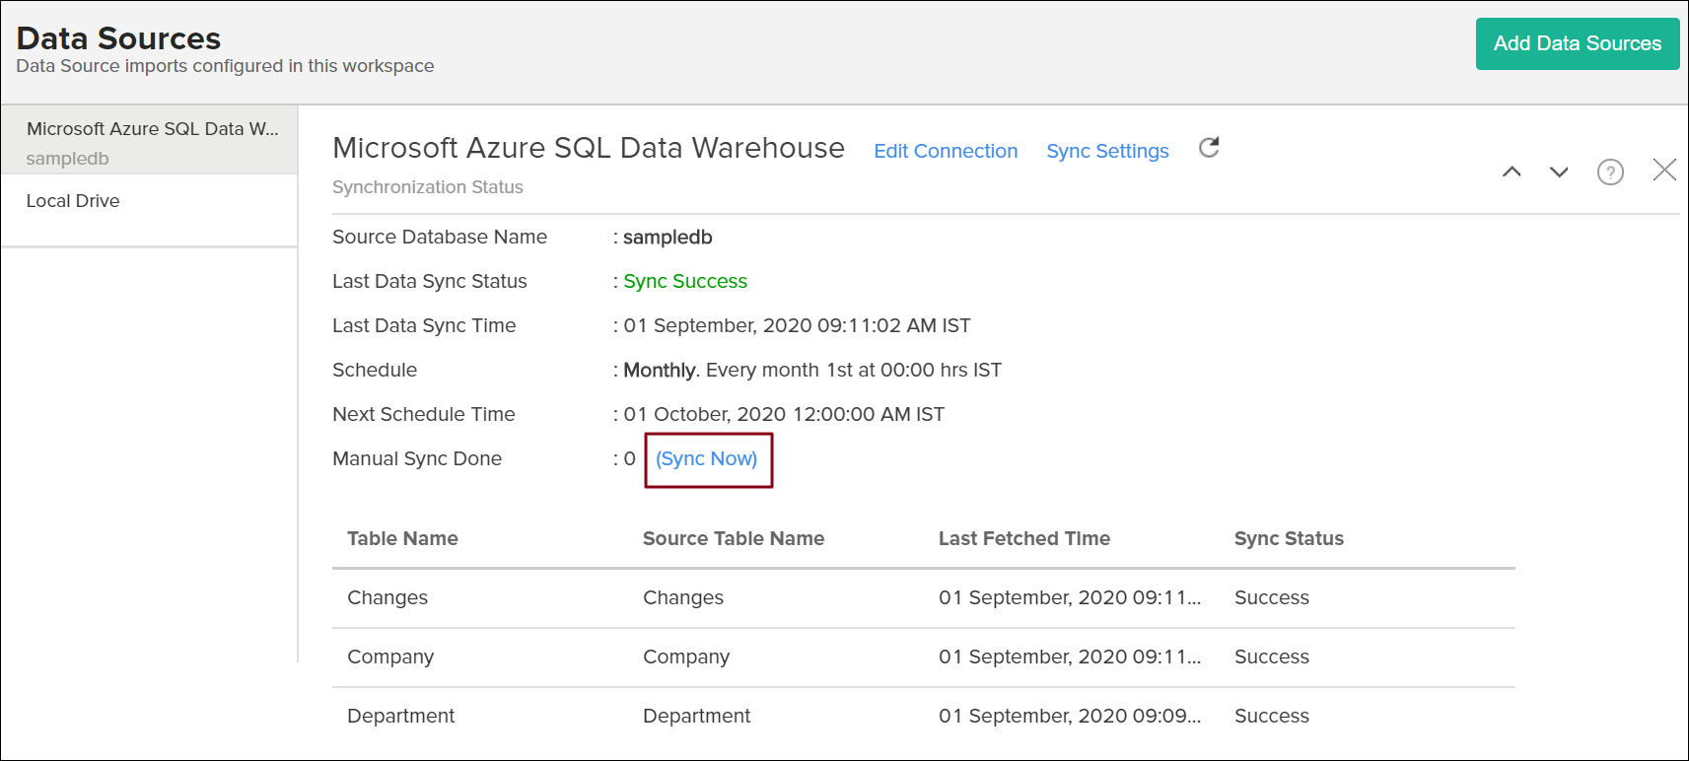Select the Company table row

[390, 657]
